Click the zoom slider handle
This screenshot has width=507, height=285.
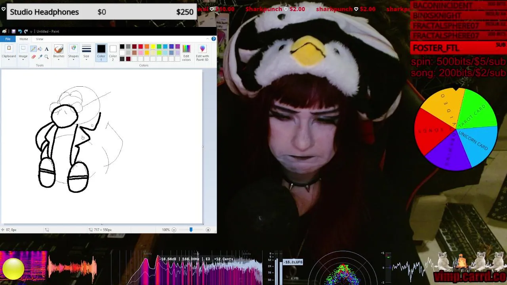click(191, 230)
